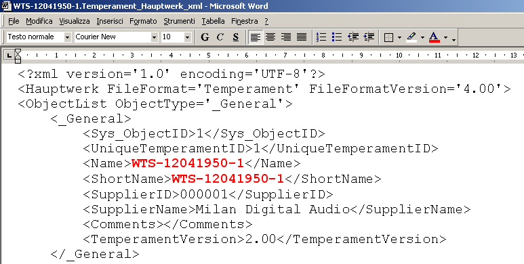
Task: Open the Finestra menu
Action: coord(244,22)
